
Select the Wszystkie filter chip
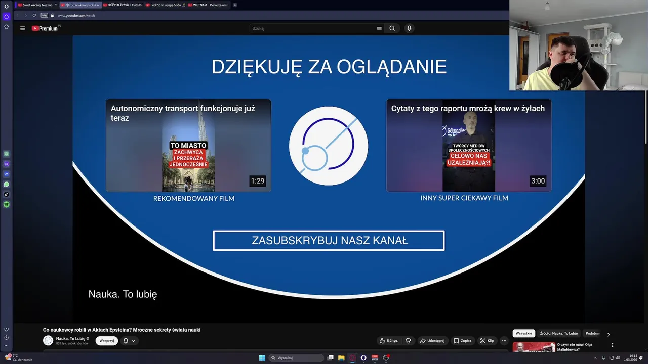524,334
